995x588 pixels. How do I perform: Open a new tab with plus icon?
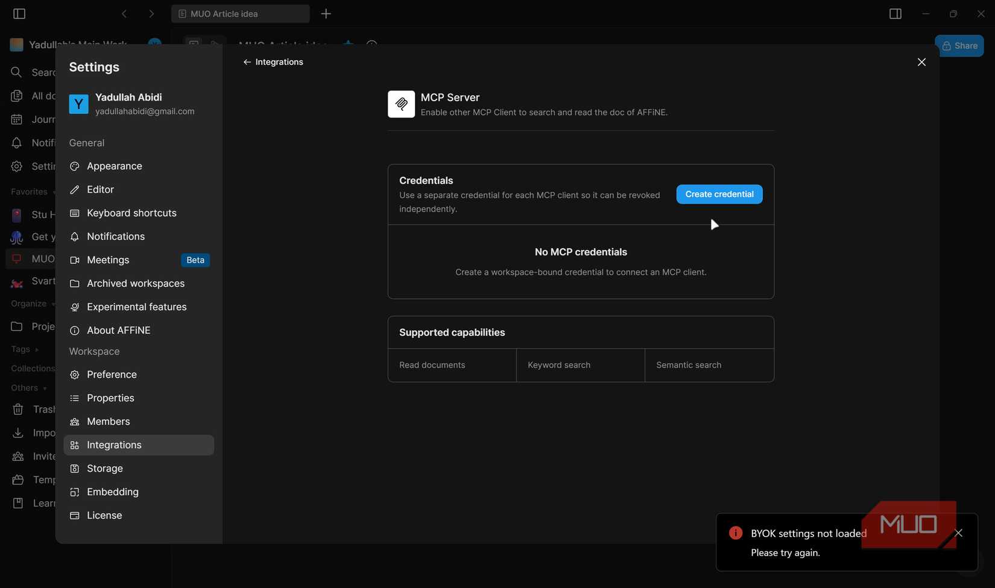point(326,13)
